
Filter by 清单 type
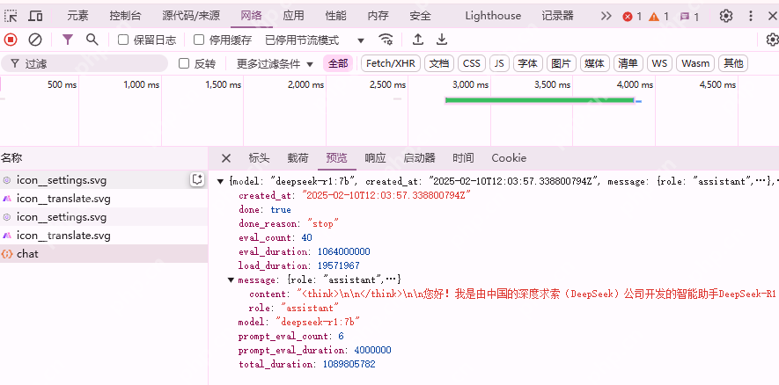(628, 63)
